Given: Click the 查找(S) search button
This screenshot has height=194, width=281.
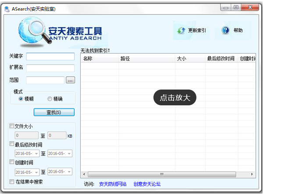Looking at the screenshot, I should (x=54, y=112).
